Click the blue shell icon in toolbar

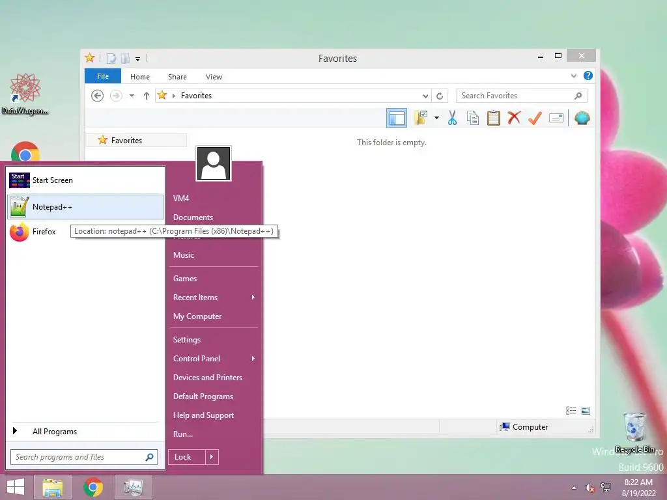(582, 118)
